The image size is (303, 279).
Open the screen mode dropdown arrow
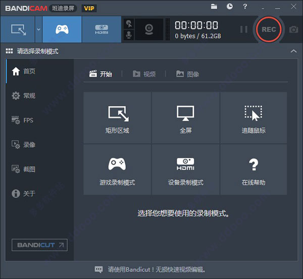coord(39,29)
